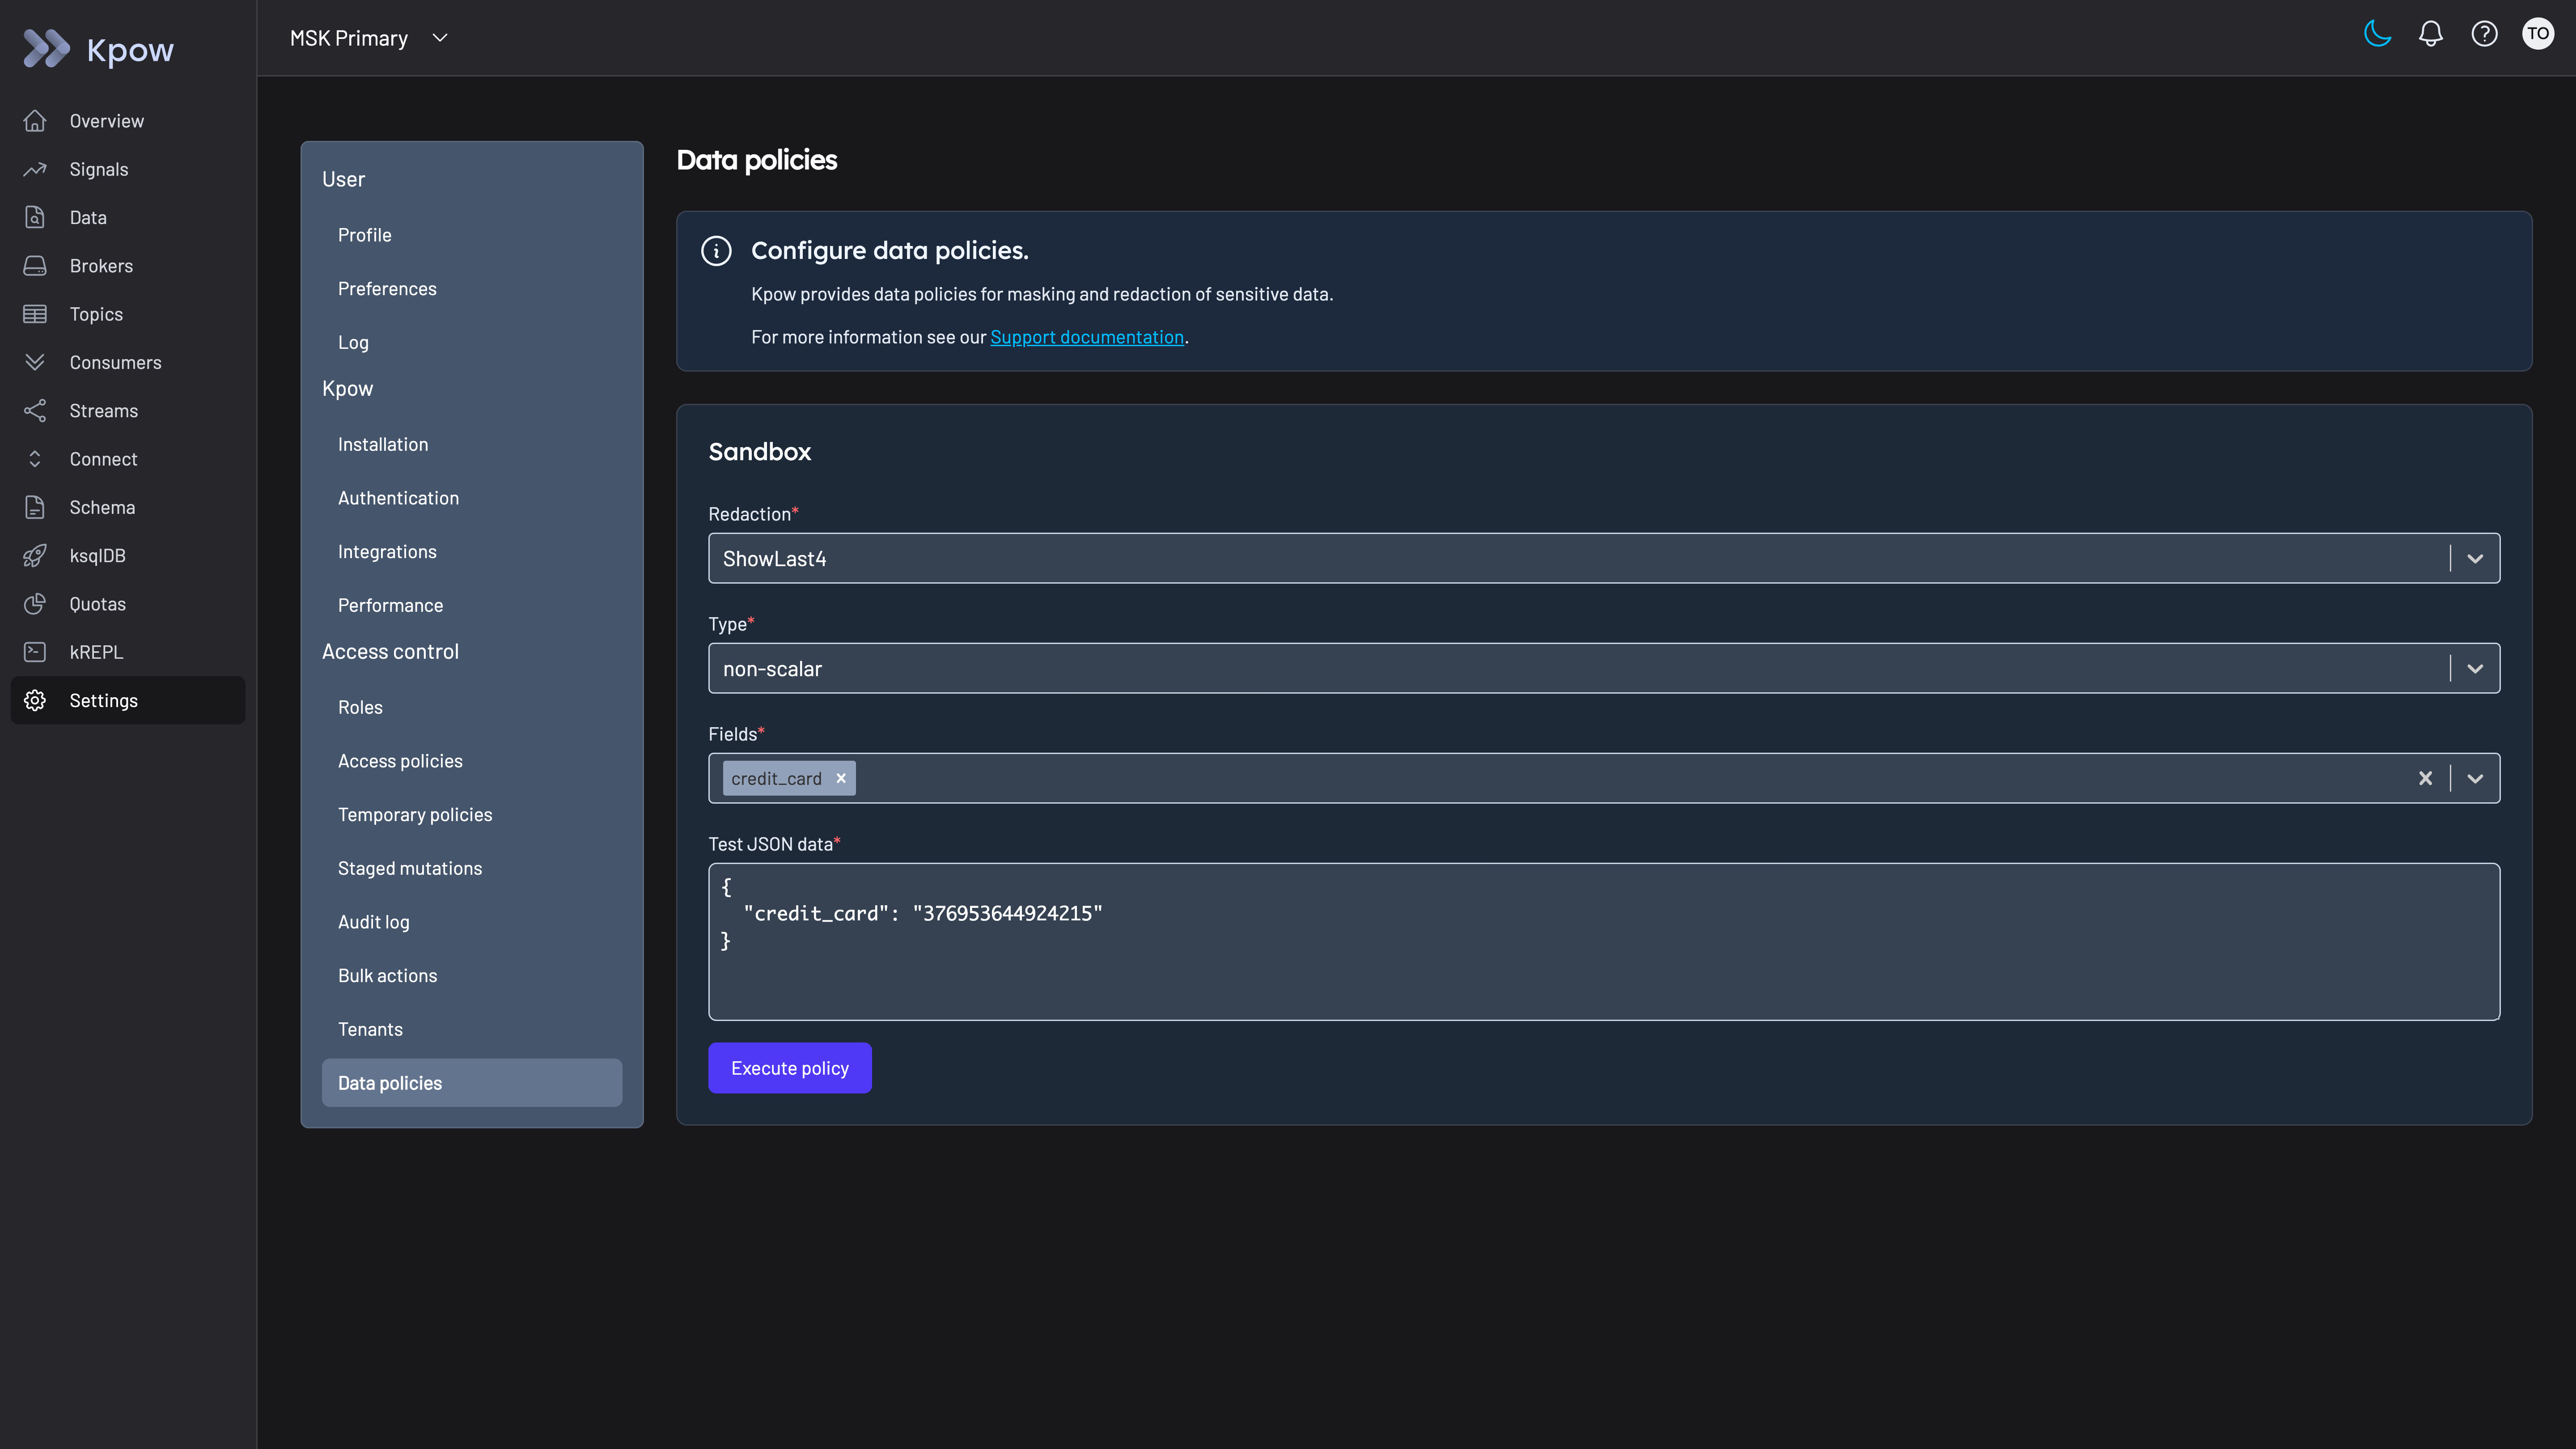
Task: Open the Support documentation link
Action: pos(1087,337)
